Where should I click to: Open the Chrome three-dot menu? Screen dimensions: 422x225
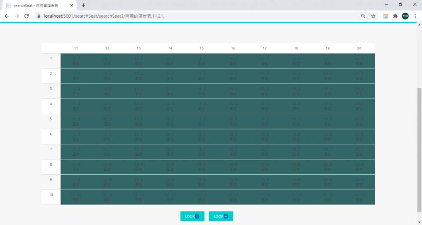click(415, 16)
